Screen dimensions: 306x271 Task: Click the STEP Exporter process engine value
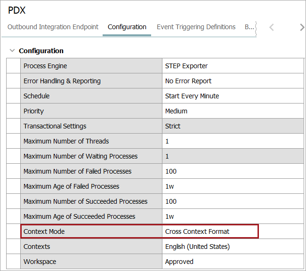coord(186,66)
